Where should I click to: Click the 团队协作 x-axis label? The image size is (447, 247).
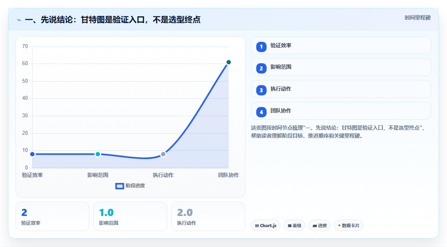pos(229,175)
